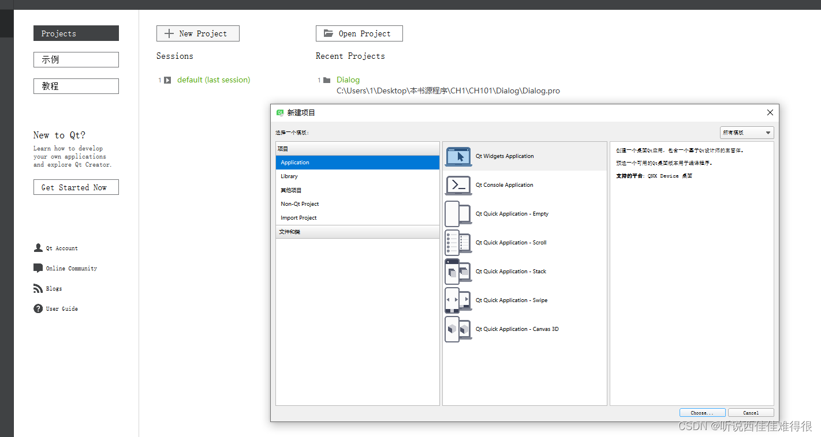Image resolution: width=821 pixels, height=437 pixels.
Task: Click the Qt Quick Application - Scroll label
Action: tap(511, 243)
